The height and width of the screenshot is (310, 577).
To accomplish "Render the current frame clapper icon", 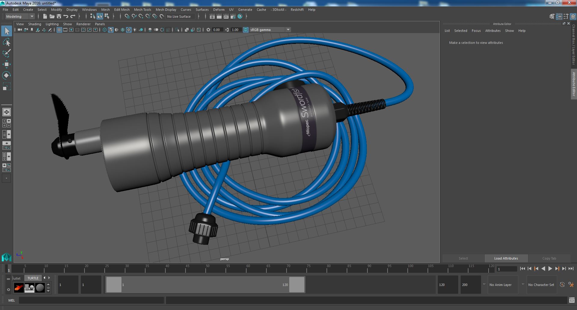I will (219, 17).
